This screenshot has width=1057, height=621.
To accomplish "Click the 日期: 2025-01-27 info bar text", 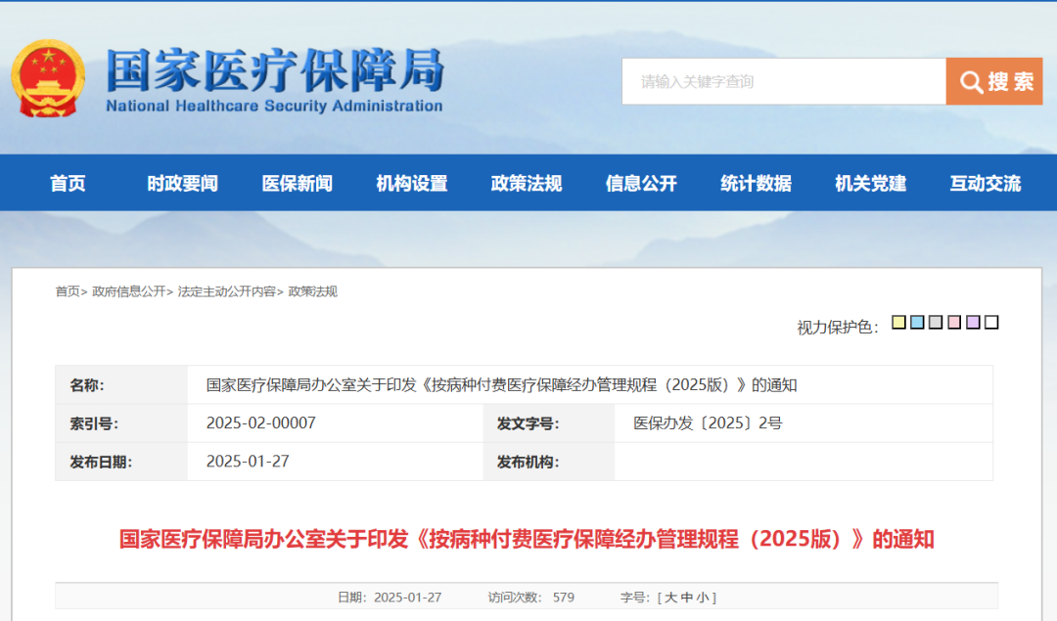I will click(390, 598).
